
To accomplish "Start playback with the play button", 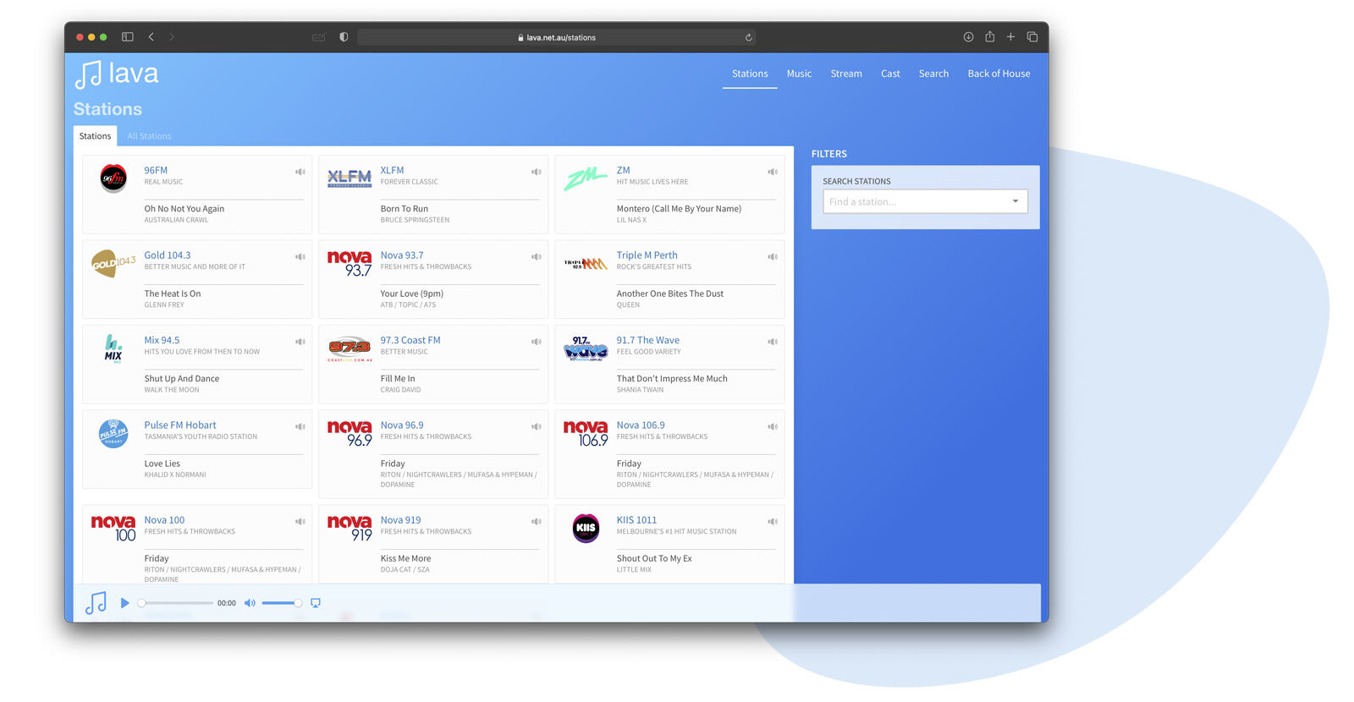I will tap(124, 603).
